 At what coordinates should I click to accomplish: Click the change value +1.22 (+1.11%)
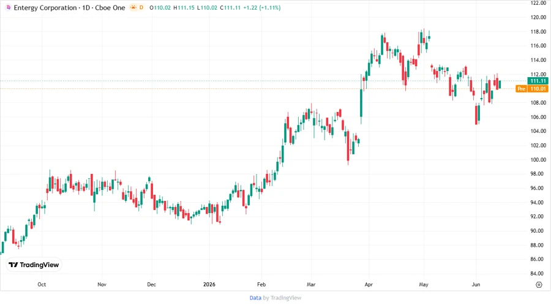[x=262, y=8]
